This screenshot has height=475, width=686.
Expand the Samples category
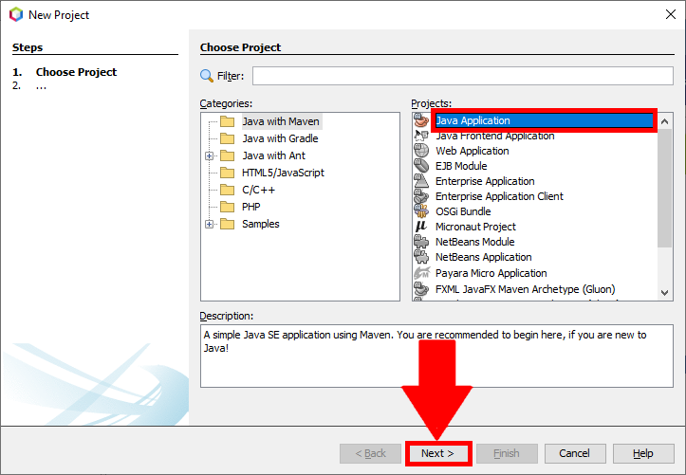[209, 224]
